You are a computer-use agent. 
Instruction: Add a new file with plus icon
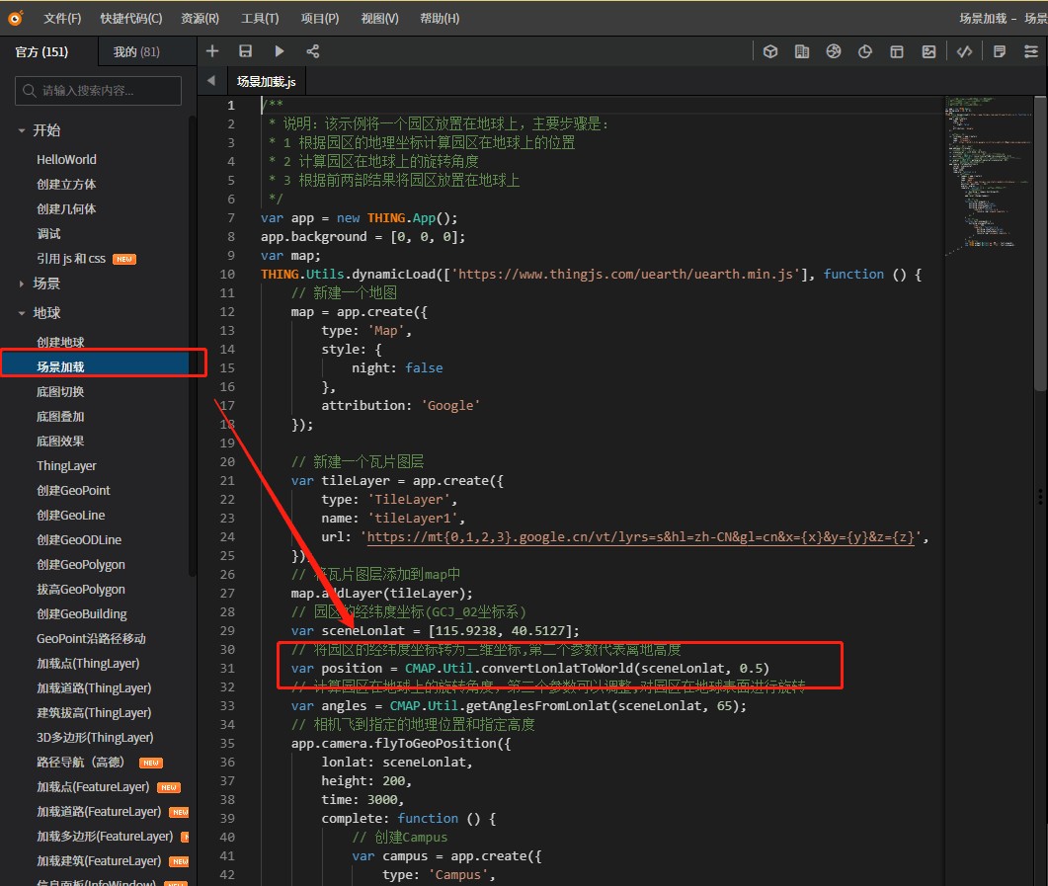coord(212,51)
